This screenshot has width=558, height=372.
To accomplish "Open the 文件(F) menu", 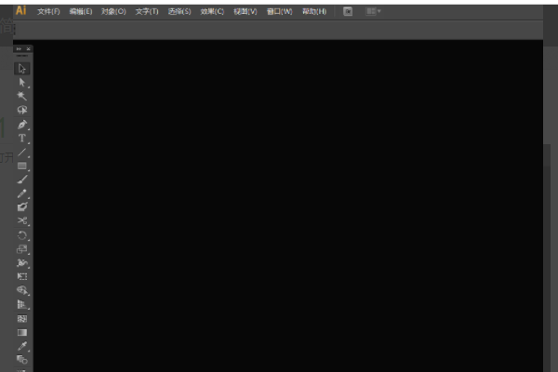I will [48, 11].
